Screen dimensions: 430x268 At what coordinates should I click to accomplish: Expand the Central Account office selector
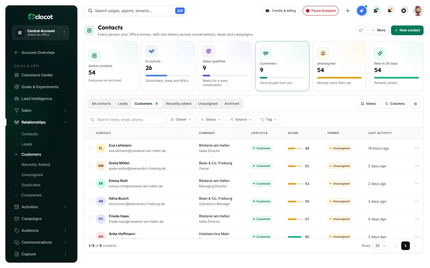tap(41, 33)
